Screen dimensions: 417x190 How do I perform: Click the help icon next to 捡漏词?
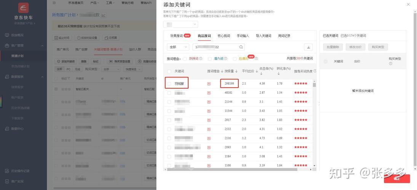pyautogui.click(x=256, y=59)
